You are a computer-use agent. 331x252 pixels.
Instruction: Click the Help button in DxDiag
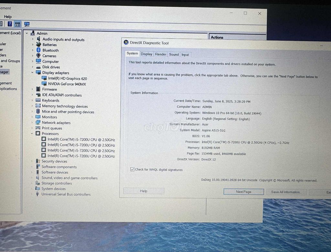(144, 191)
